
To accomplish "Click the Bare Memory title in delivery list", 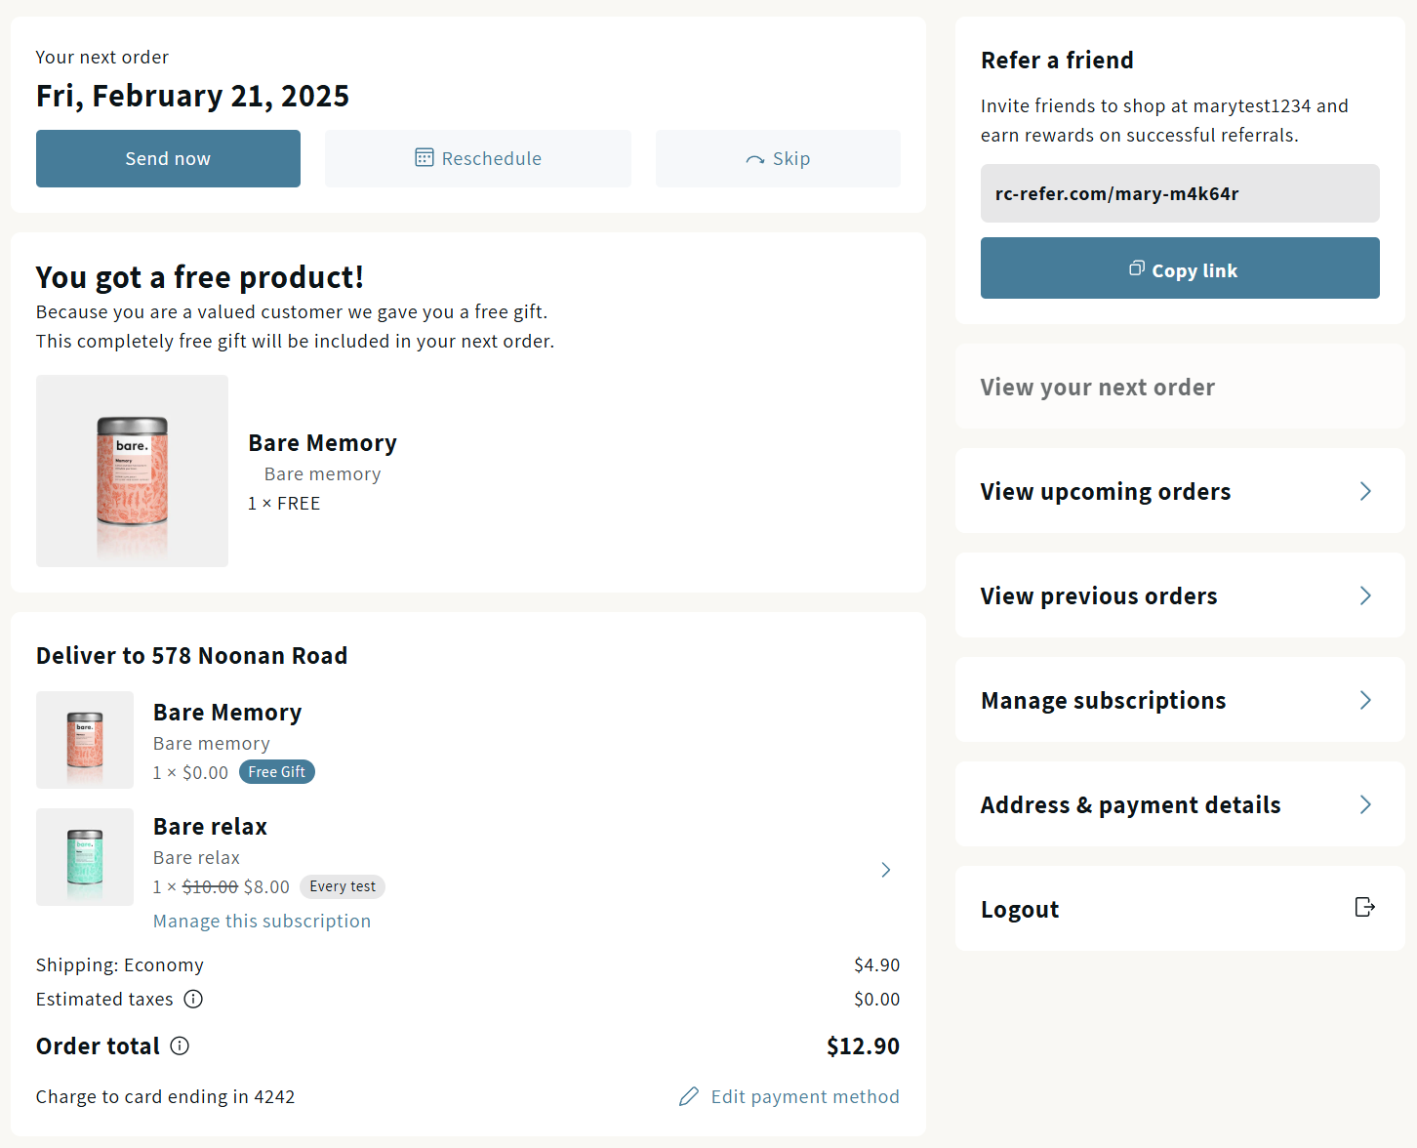I will [227, 712].
